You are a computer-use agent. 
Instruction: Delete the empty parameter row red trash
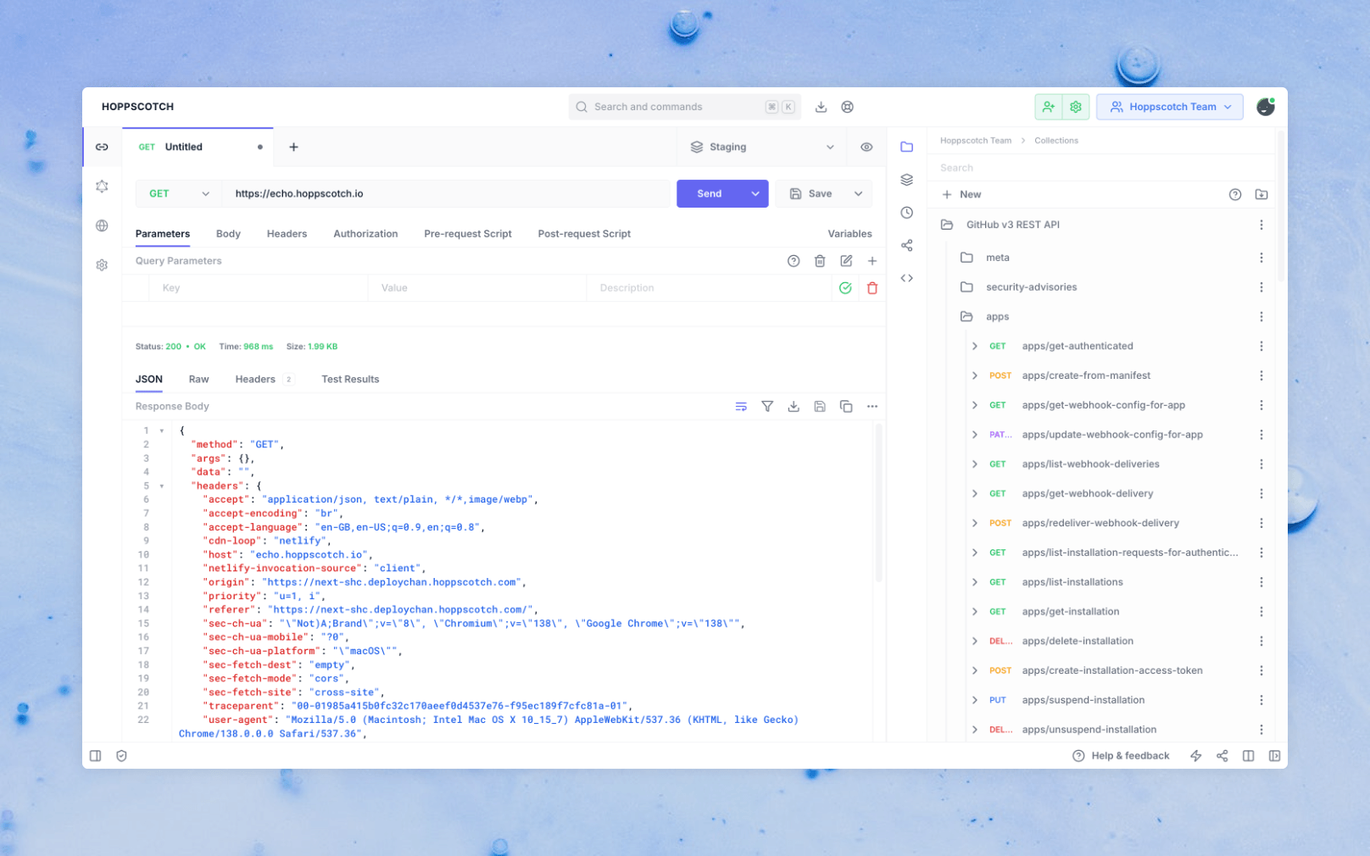(872, 288)
